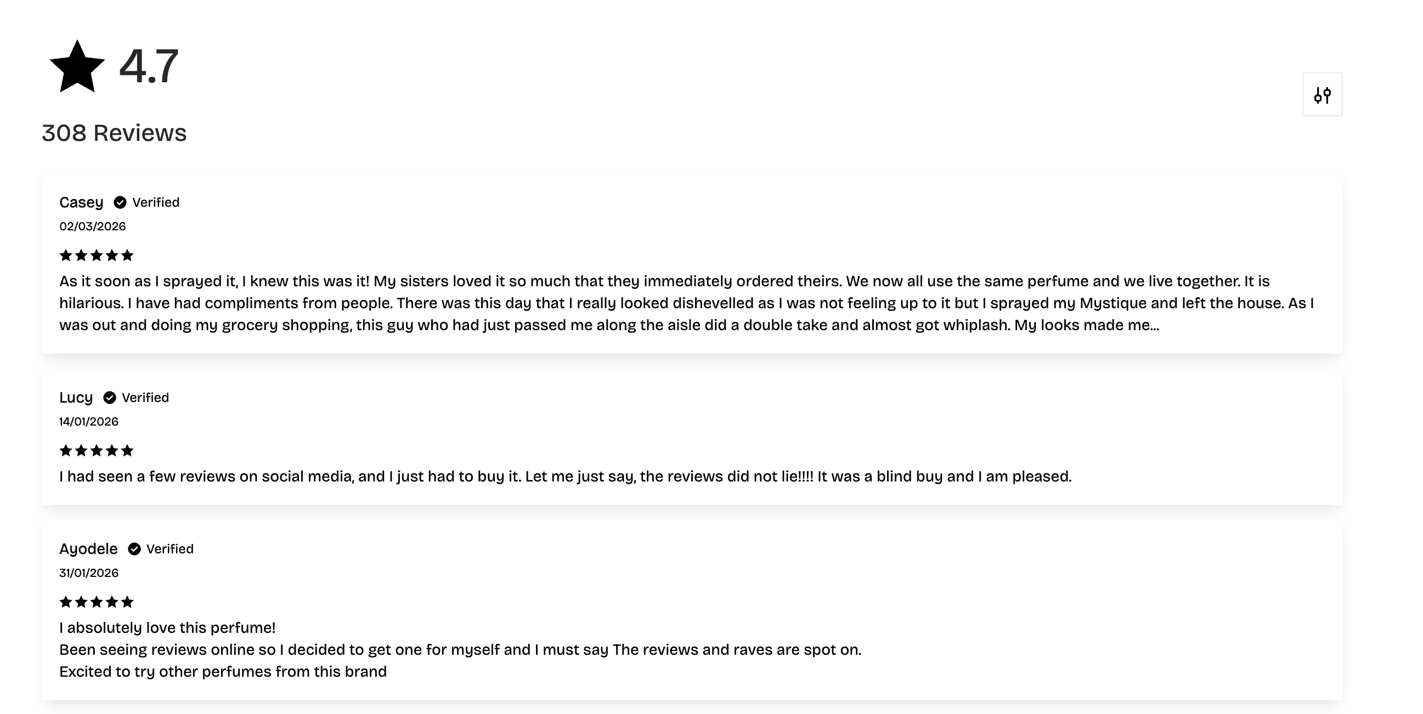The height and width of the screenshot is (714, 1423).
Task: Click Casey's review date 02/03/2026
Action: coord(93,226)
